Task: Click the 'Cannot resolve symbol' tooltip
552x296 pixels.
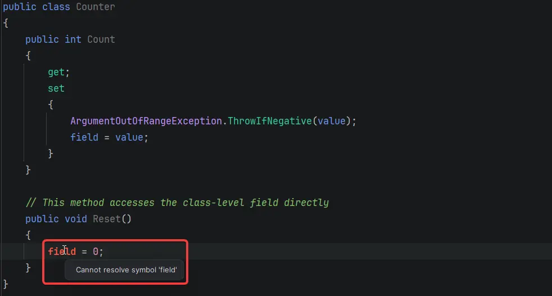Action: [x=124, y=270]
